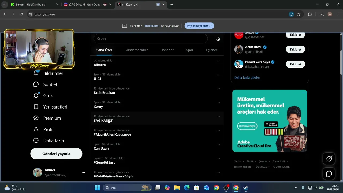
Task: Open Microsoft Edge from the taskbar
Action: [187, 188]
